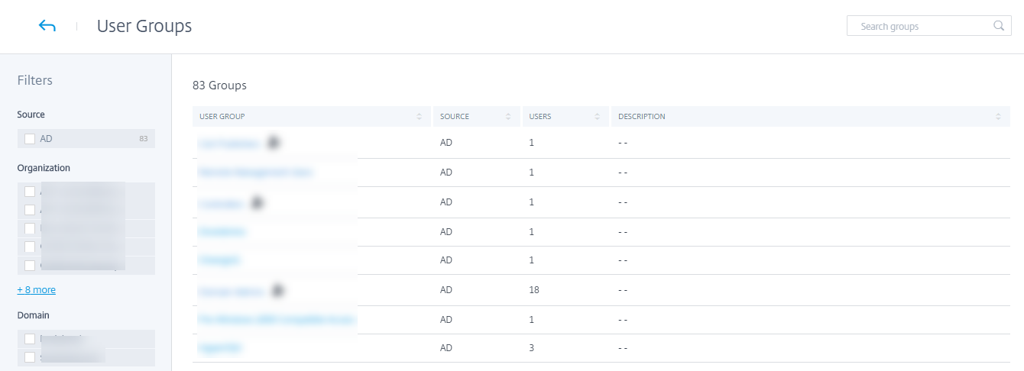Click the USER GROUP column header label
This screenshot has width=1024, height=371.
click(x=222, y=117)
